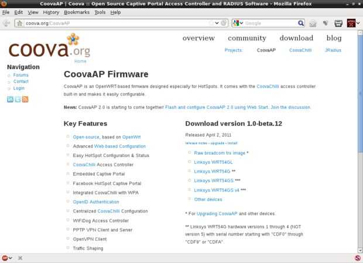Open the JRadius sub-navigation link
Image resolution: width=363 pixels, height=263 pixels.
click(x=333, y=50)
